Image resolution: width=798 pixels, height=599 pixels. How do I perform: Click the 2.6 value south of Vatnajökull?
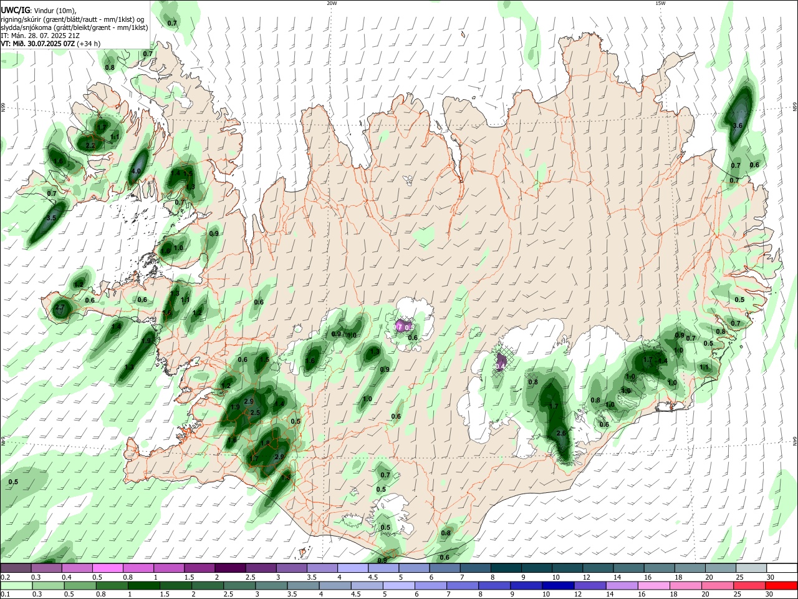[x=560, y=434]
